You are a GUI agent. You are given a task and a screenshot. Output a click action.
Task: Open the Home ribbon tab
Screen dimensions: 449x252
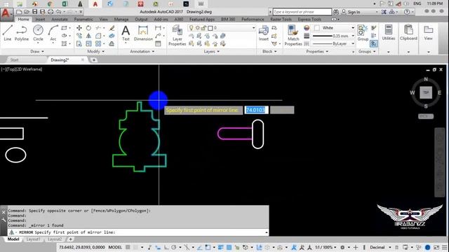pyautogui.click(x=23, y=19)
